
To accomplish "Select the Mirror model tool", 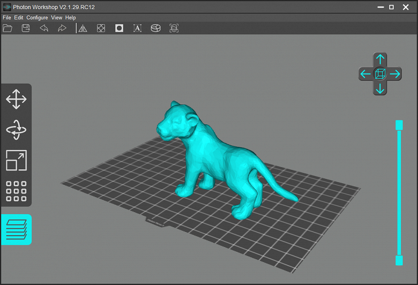I will [83, 28].
